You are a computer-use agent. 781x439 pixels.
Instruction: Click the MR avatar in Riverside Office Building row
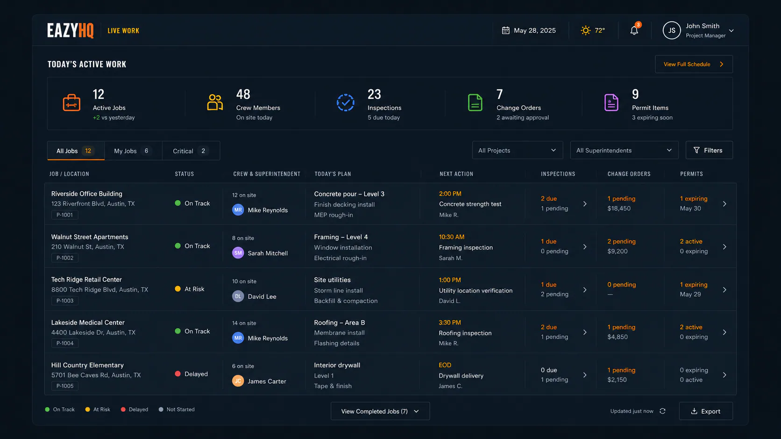[238, 210]
